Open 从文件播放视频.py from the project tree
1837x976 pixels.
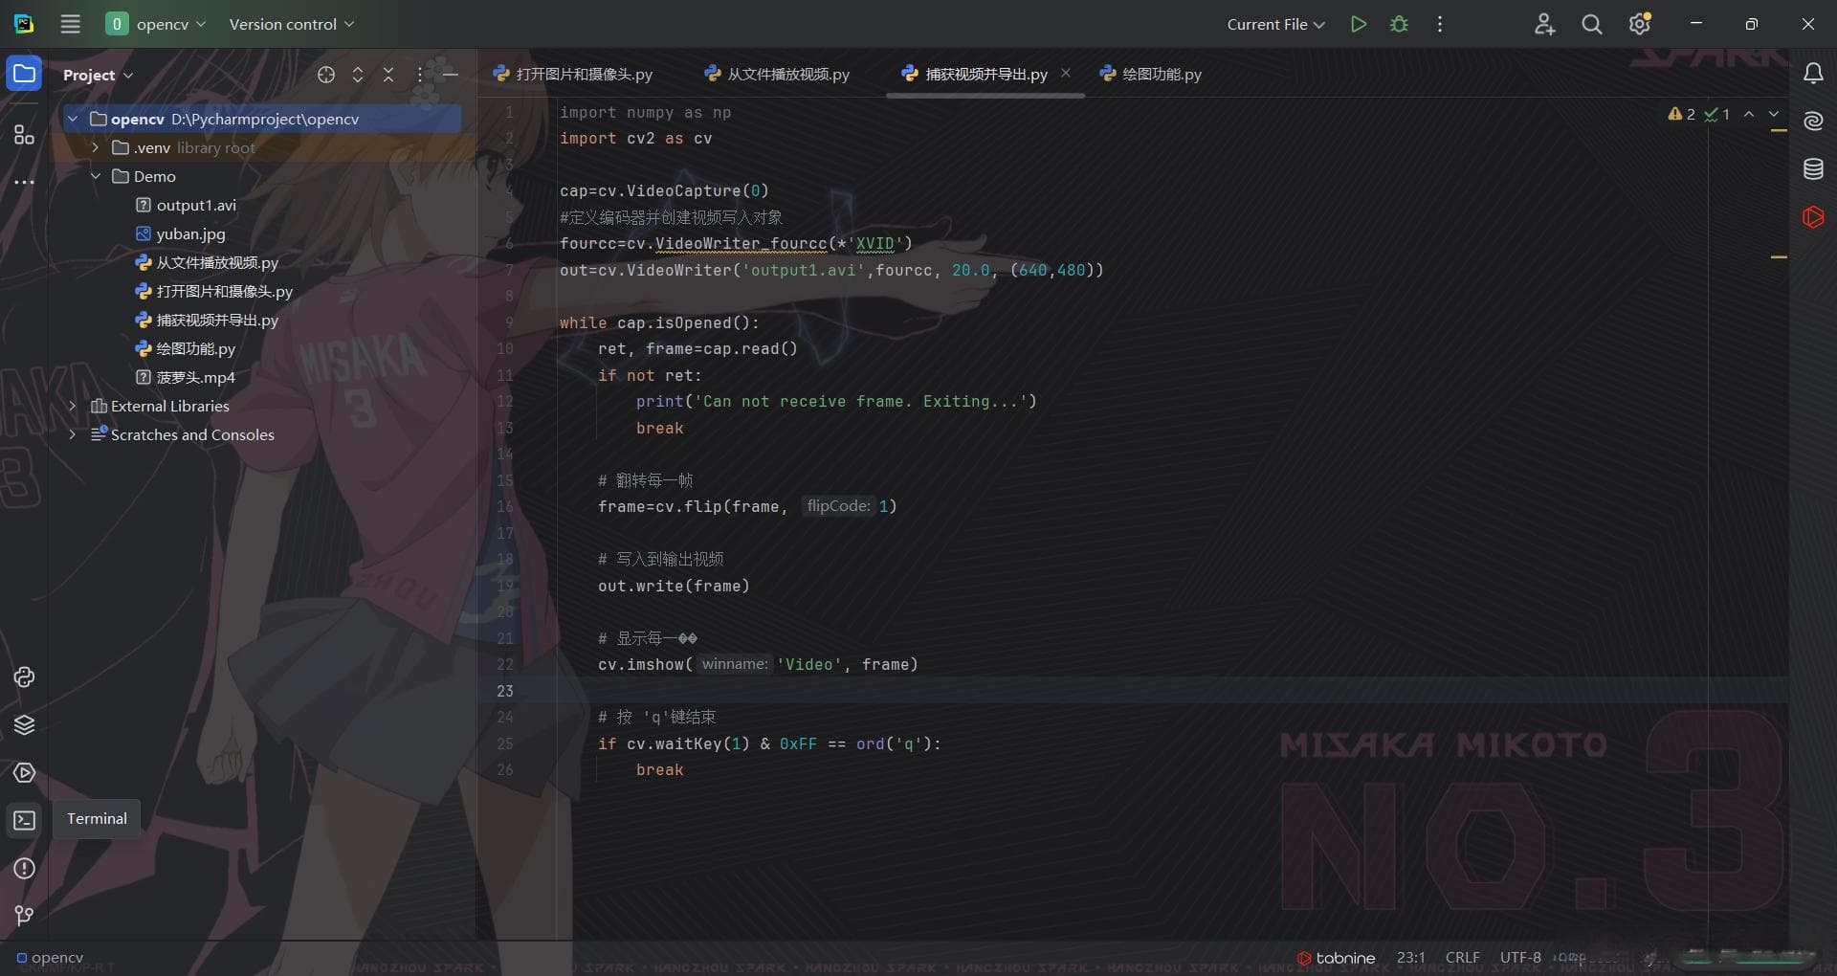point(207,262)
